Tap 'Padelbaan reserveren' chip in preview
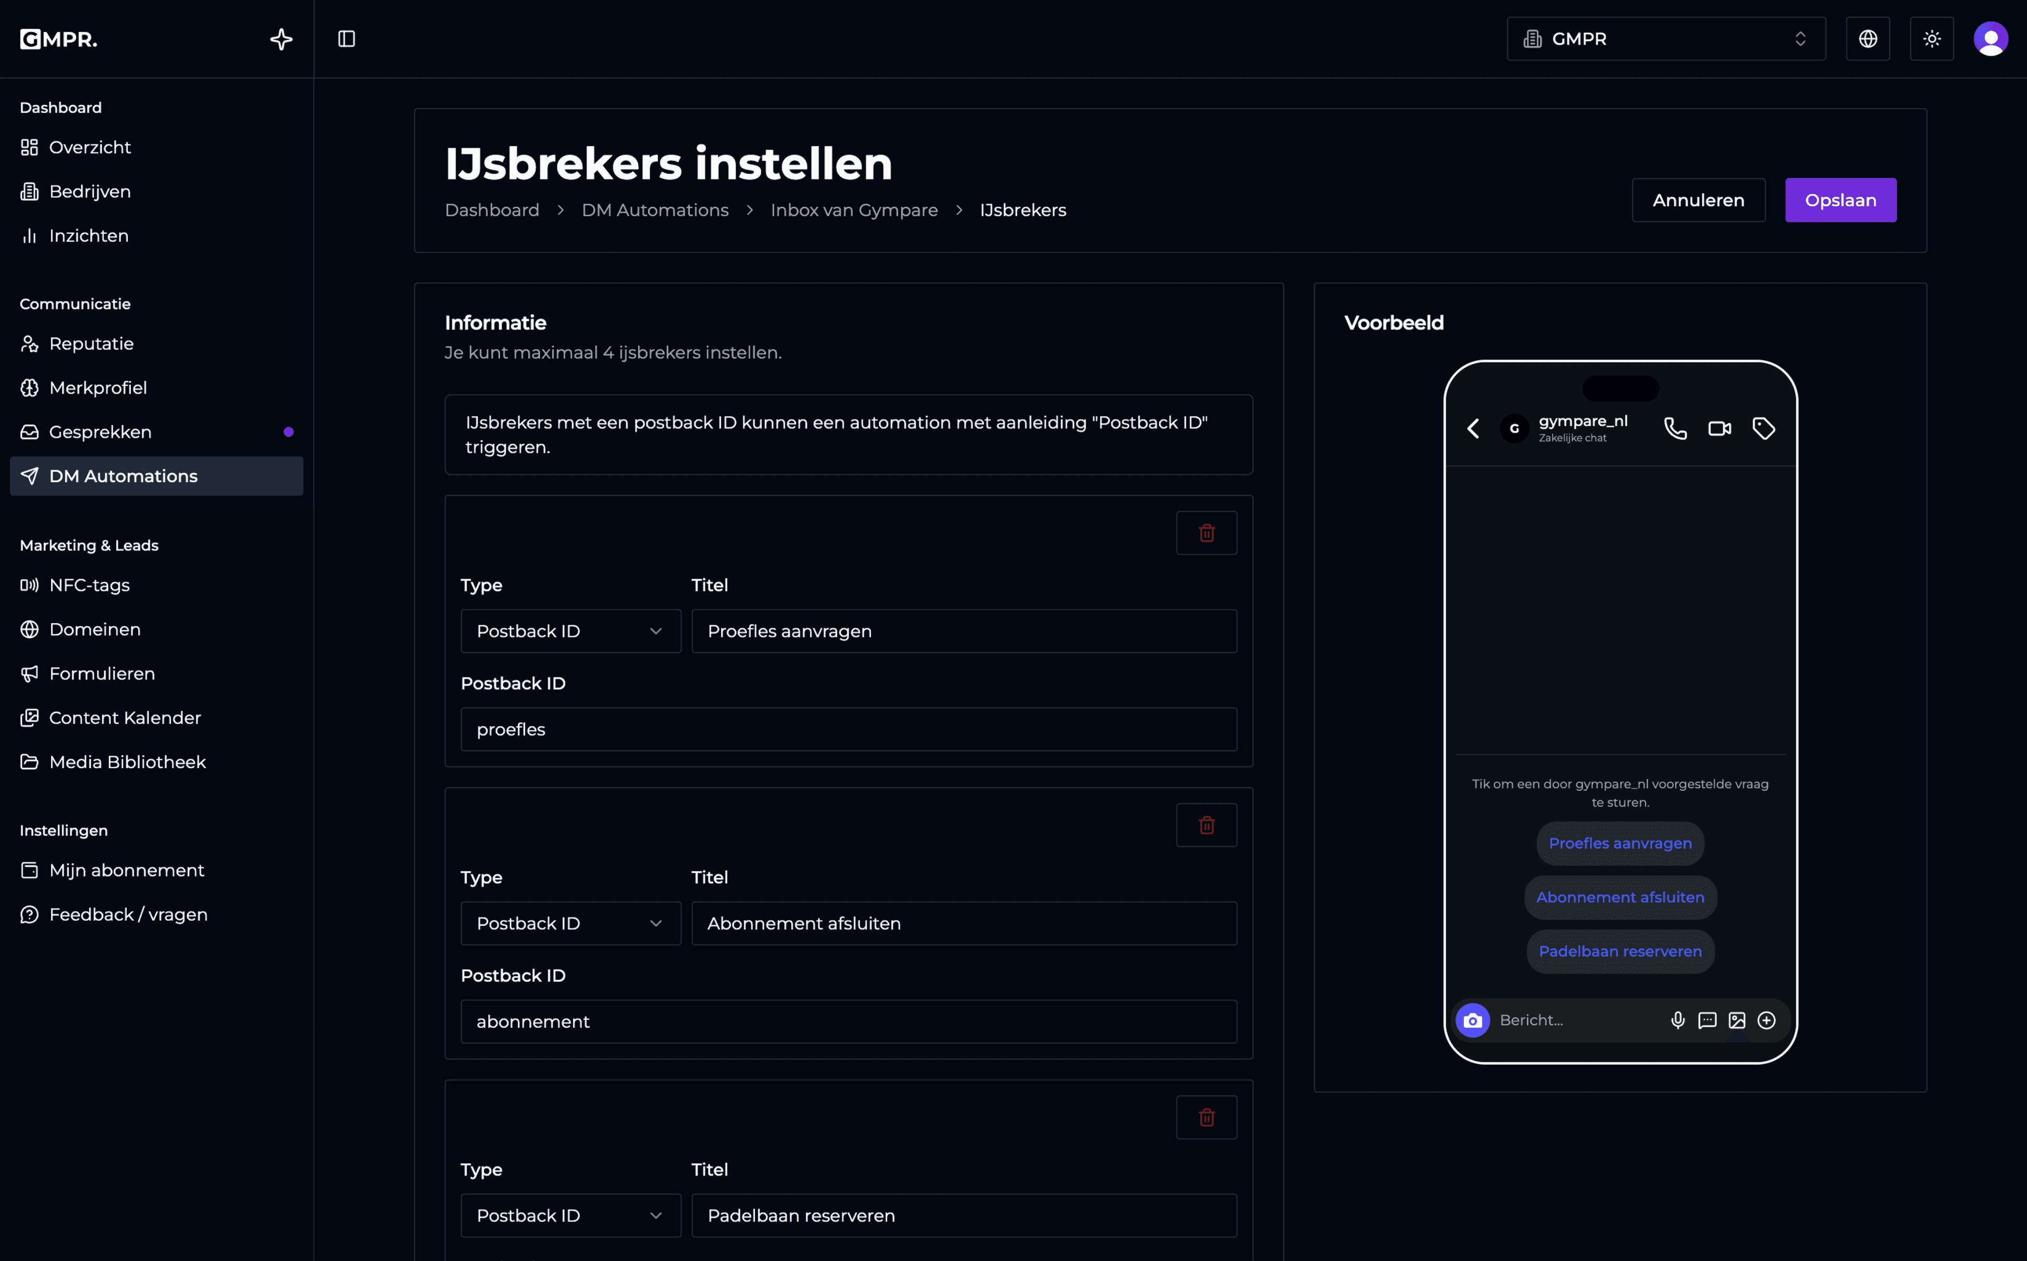The height and width of the screenshot is (1261, 2027). (1620, 952)
